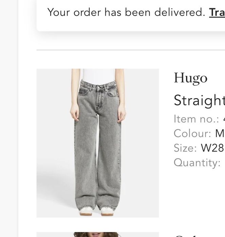
Task: Click the Hugo brand name
Action: [190, 79]
